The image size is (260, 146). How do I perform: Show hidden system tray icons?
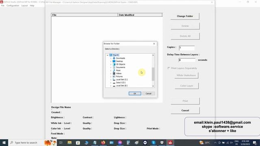(x=215, y=143)
